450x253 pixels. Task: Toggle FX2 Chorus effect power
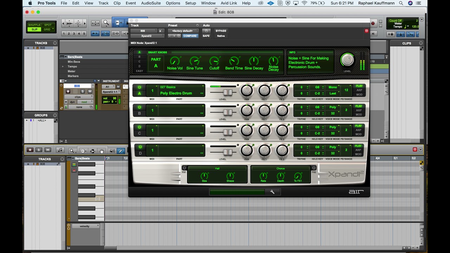[x=314, y=168]
